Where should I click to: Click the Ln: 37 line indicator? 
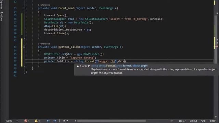(x=182, y=121)
